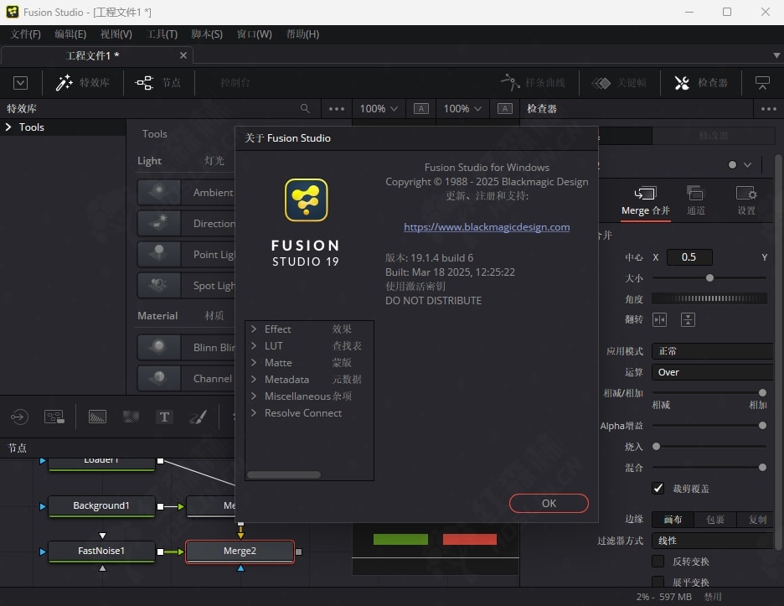Select the Spot Light tool icon
The image size is (784, 606).
tap(158, 285)
